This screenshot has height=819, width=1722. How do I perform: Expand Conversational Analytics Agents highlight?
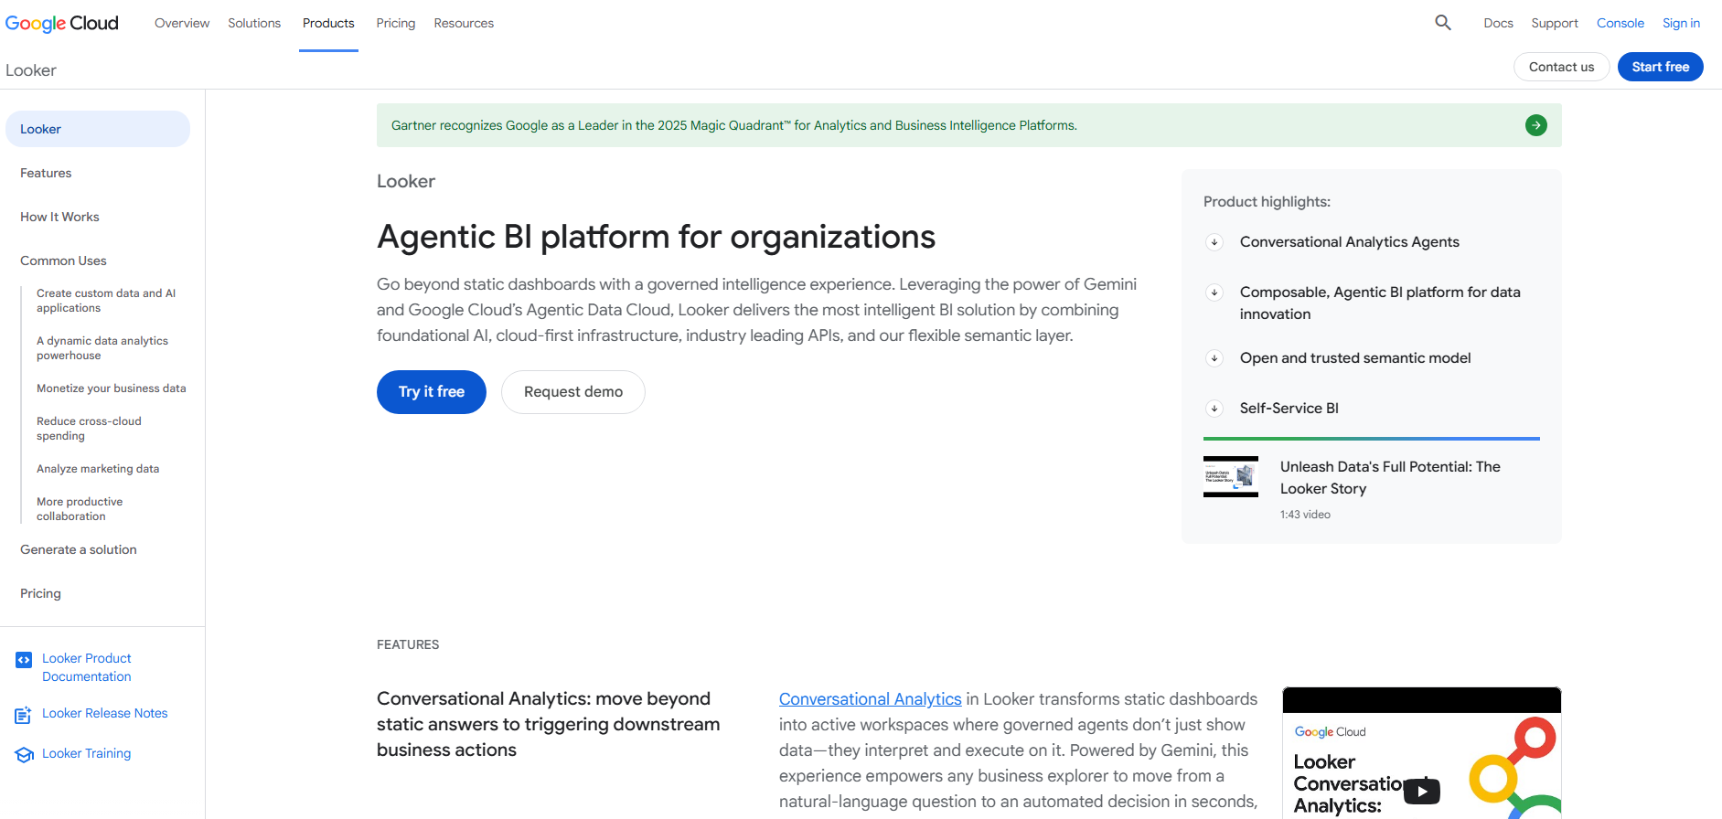pos(1214,242)
